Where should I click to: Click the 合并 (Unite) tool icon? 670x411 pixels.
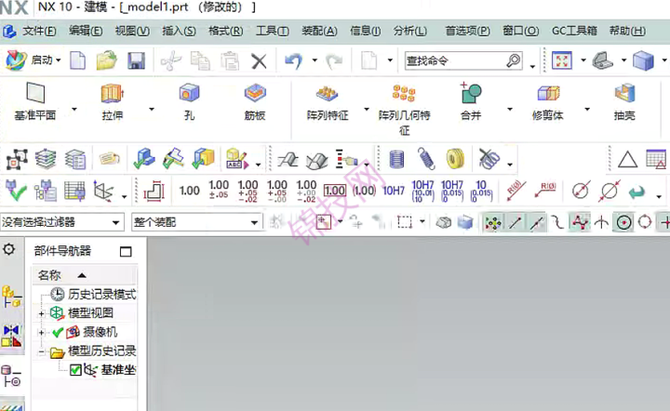point(471,94)
